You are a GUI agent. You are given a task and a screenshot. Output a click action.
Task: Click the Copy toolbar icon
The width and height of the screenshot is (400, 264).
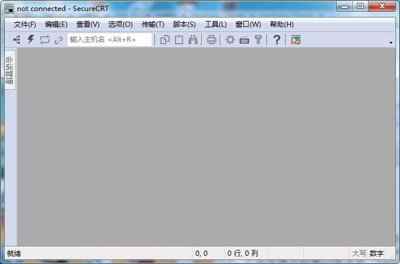point(165,40)
